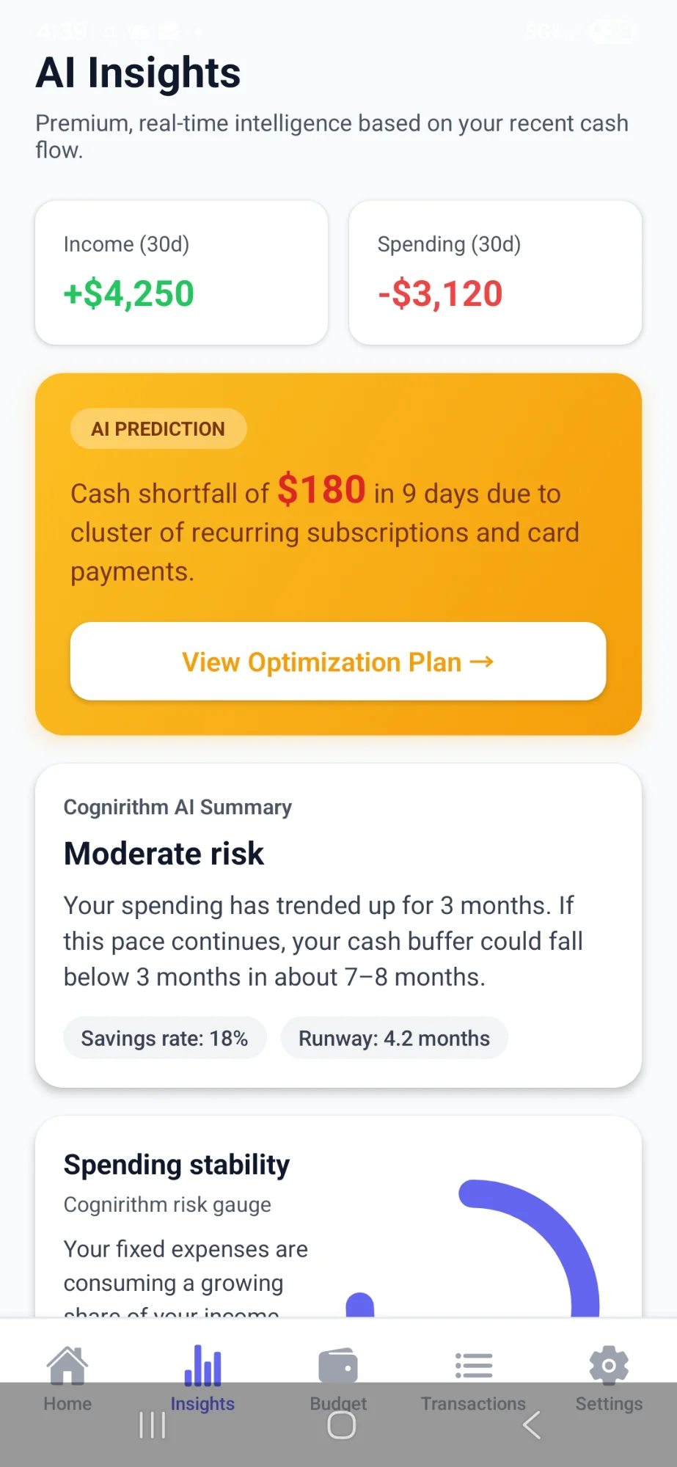This screenshot has width=677, height=1467.
Task: Tap the Android home circle button
Action: [338, 1424]
